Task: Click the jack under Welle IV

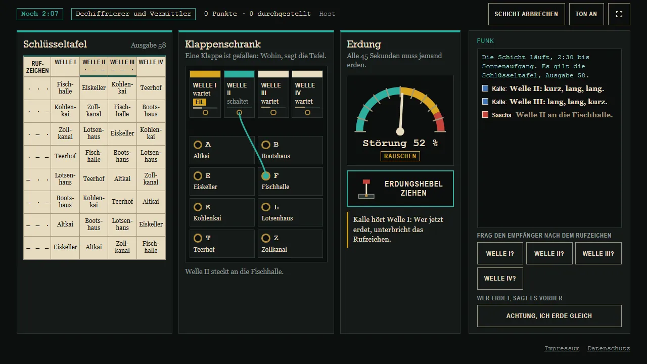Action: pyautogui.click(x=307, y=113)
